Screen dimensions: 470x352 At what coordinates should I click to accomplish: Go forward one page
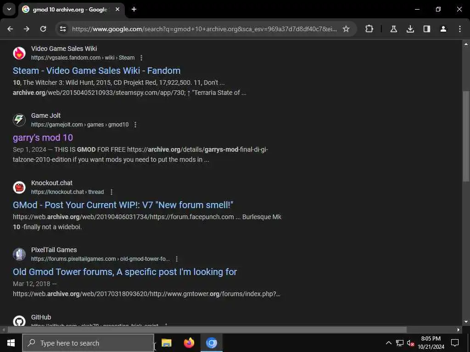(27, 29)
